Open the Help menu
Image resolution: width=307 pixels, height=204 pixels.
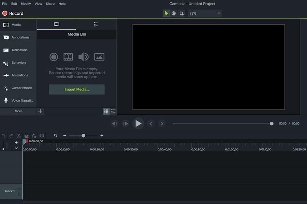(62, 4)
